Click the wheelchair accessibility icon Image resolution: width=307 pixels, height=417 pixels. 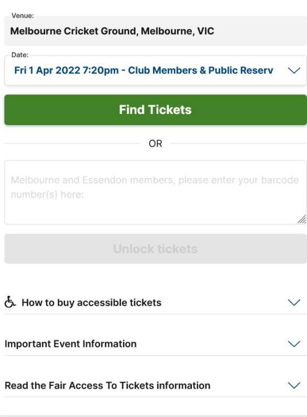pos(10,302)
